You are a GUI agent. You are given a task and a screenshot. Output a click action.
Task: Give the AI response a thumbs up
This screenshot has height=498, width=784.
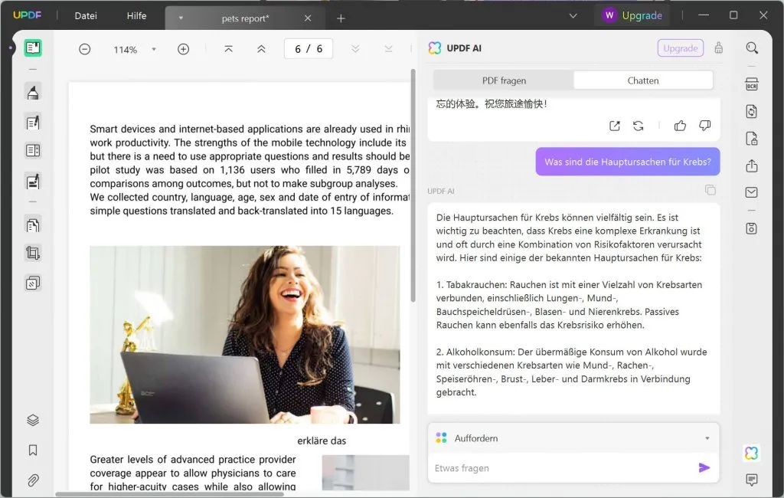coord(680,126)
